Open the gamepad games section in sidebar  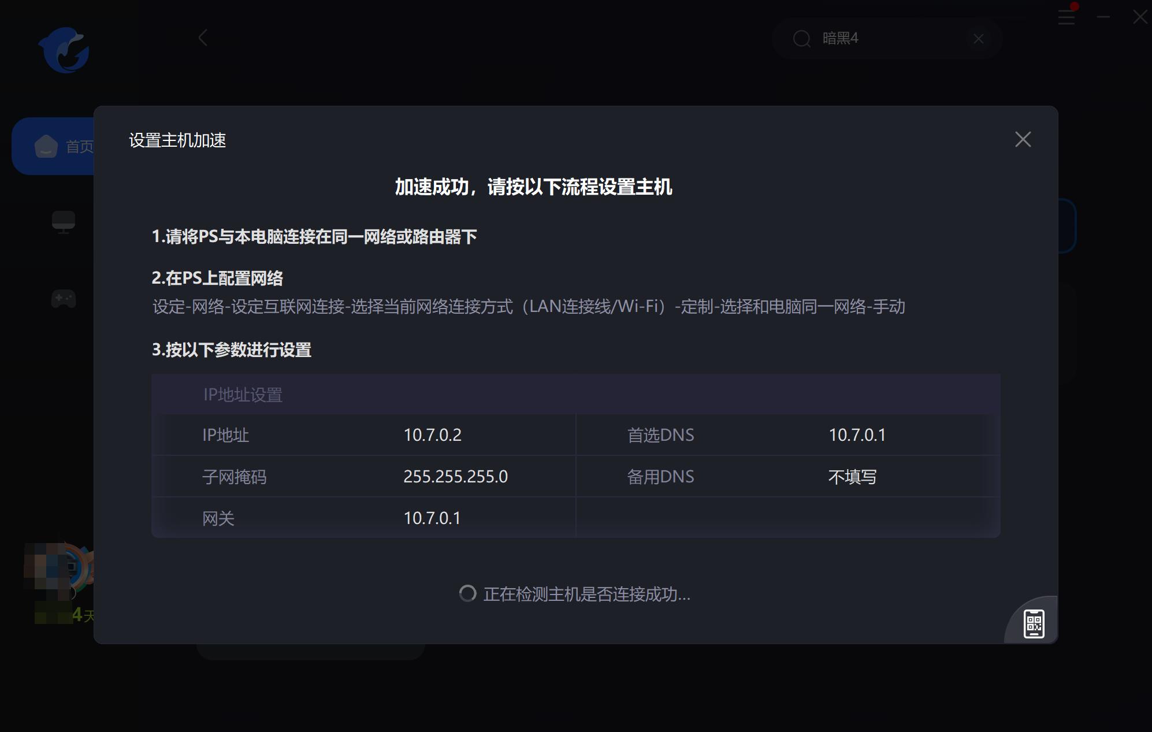coord(64,299)
